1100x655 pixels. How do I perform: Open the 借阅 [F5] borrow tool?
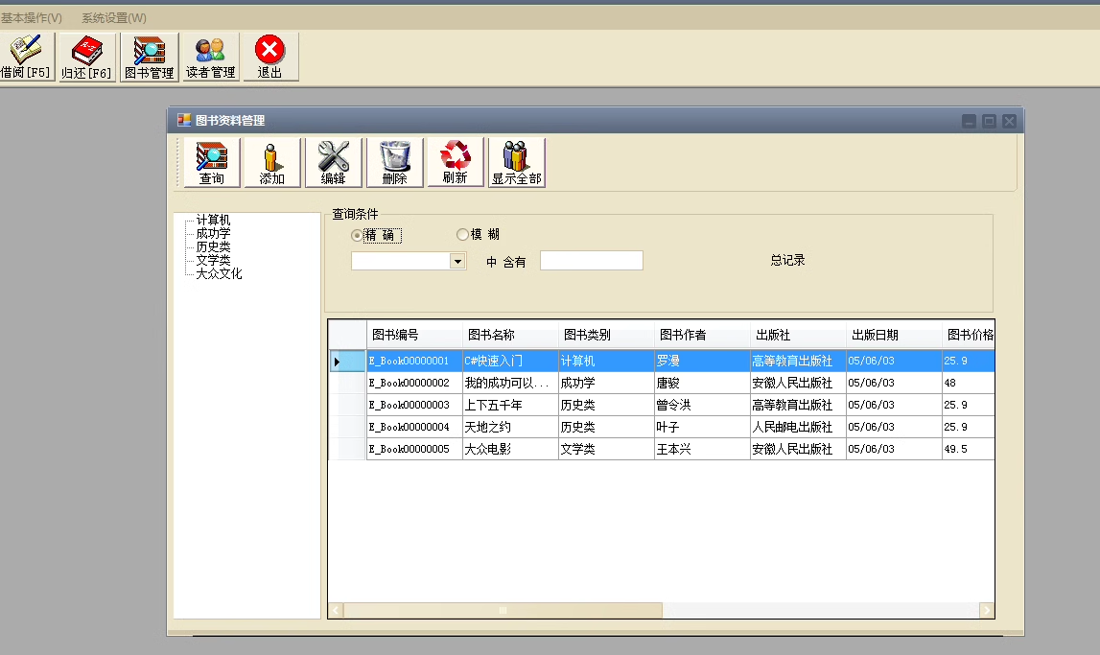point(26,57)
